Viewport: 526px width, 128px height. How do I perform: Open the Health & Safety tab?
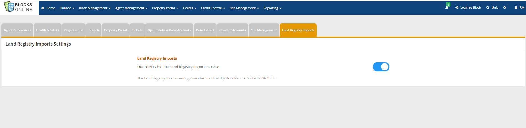click(x=47, y=30)
